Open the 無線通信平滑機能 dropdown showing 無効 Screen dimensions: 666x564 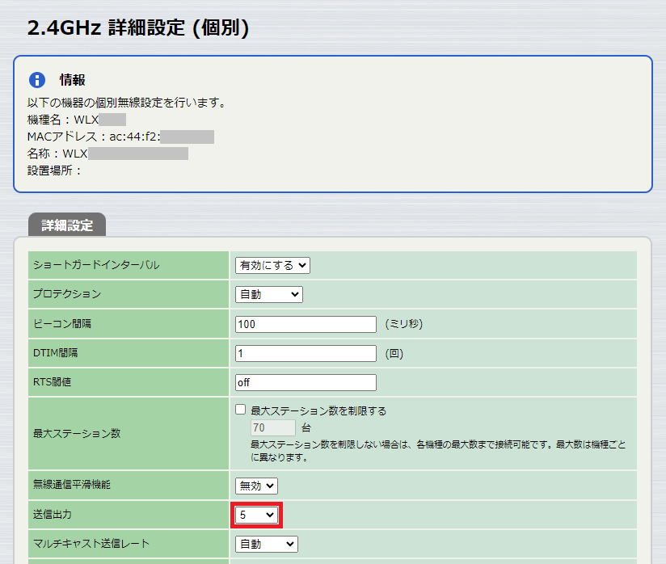[x=255, y=486]
